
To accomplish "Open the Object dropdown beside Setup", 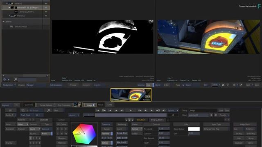I will point(199,115).
